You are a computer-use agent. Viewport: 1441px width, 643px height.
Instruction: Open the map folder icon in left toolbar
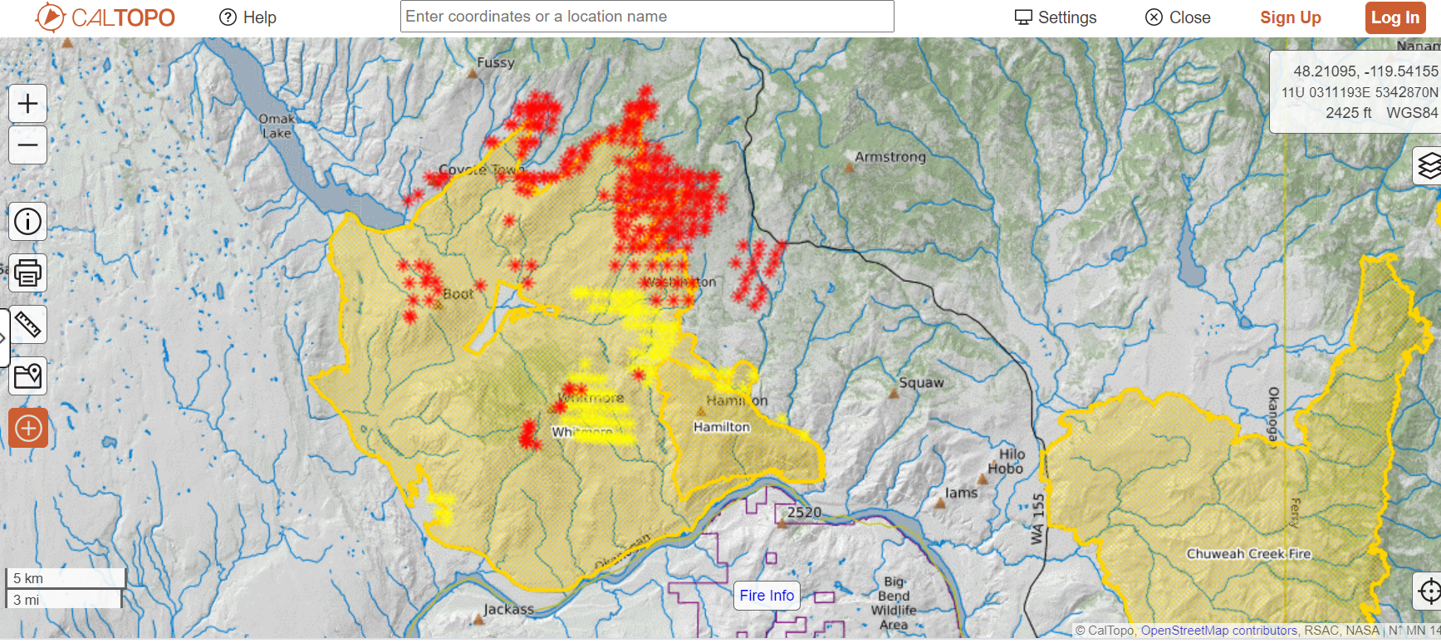tap(27, 376)
